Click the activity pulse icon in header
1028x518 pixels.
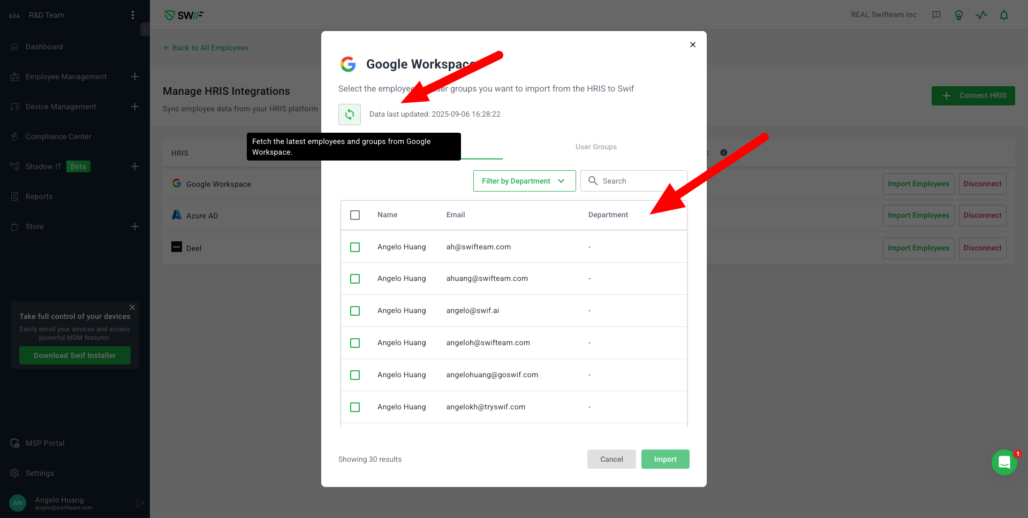[x=981, y=15]
